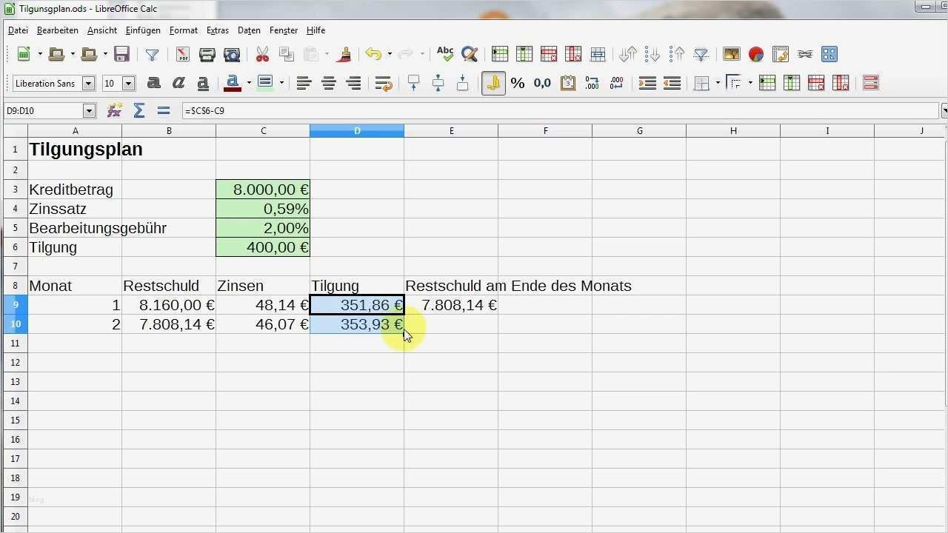Toggle bold formatting
948x533 pixels.
coord(153,84)
